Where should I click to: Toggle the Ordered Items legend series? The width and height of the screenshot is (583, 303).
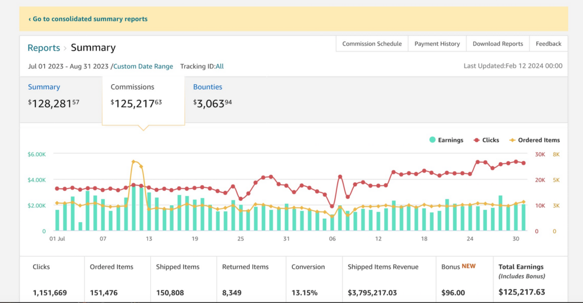[x=534, y=140]
